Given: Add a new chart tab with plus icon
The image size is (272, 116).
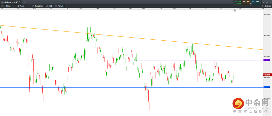Looking at the screenshot, I should [x=24, y=2].
